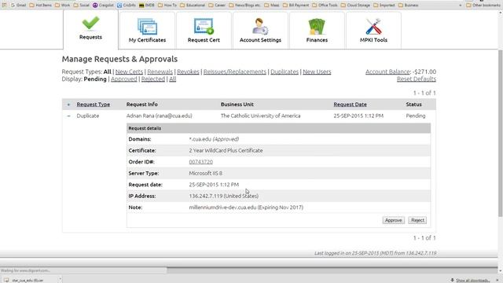
Task: Open the Hot Items bookmark folder
Action: 40,6
